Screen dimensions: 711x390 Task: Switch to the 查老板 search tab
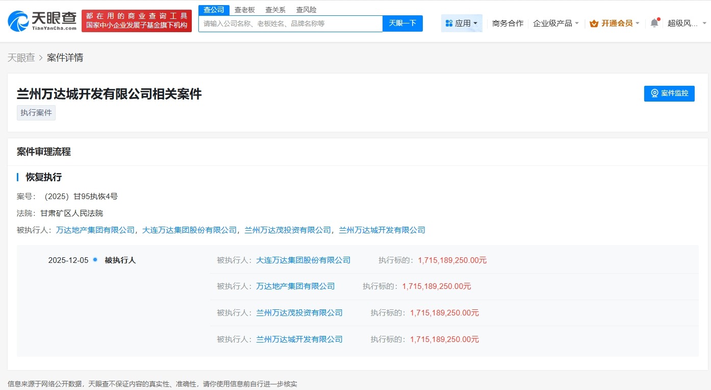point(244,9)
